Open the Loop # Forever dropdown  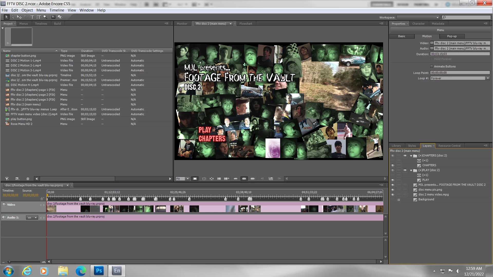487,78
